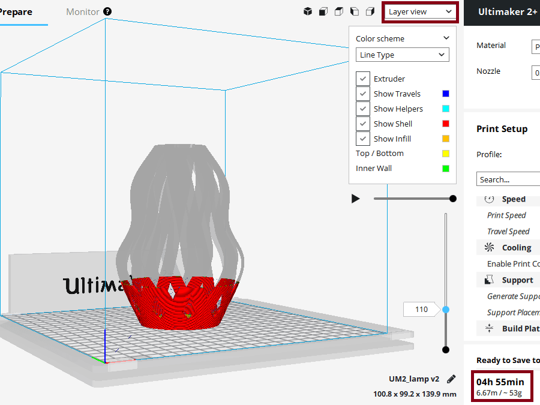
Task: Click the yellow Top / Bottom swatch
Action: click(446, 154)
